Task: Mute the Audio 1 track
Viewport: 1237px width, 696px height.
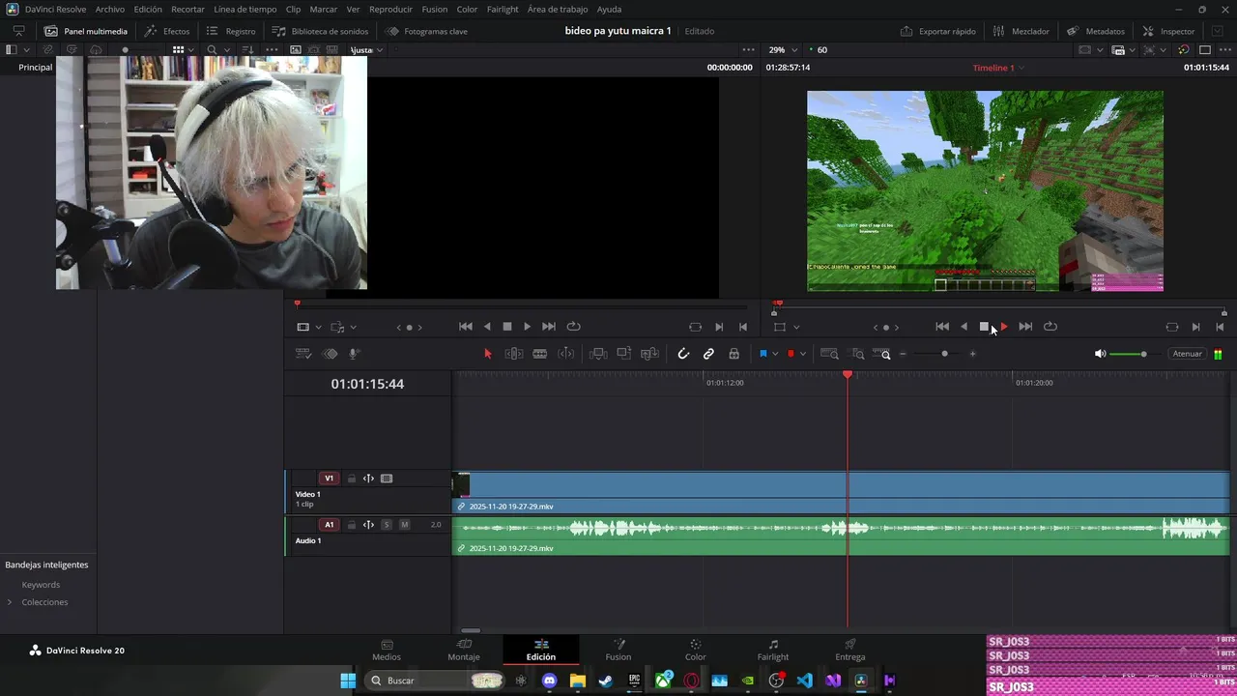Action: tap(405, 525)
